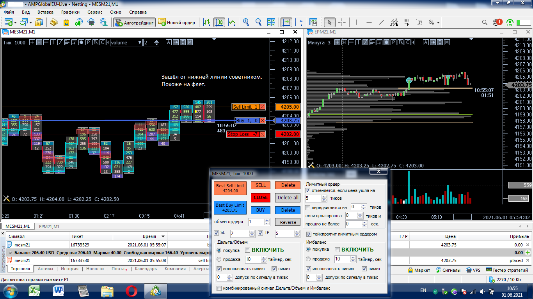Toggle chart shift from right border
This screenshot has width=533, height=299.
pos(299,22)
